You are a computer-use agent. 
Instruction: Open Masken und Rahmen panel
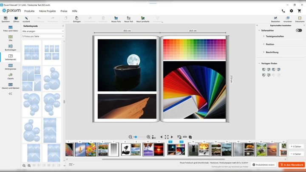click(10, 85)
